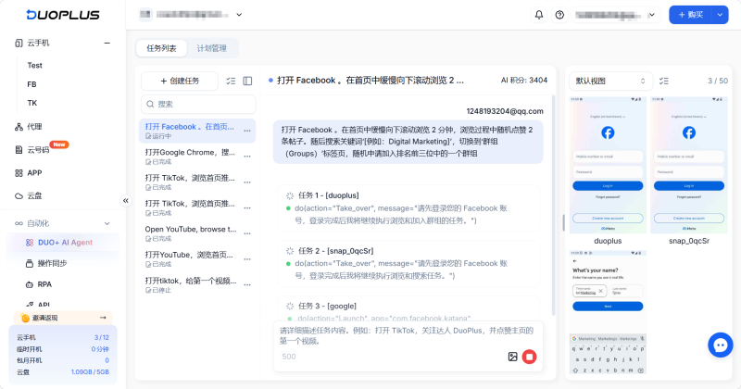The image size is (741, 389).
Task: Collapse the 自动化 section chevron
Action: [x=107, y=223]
